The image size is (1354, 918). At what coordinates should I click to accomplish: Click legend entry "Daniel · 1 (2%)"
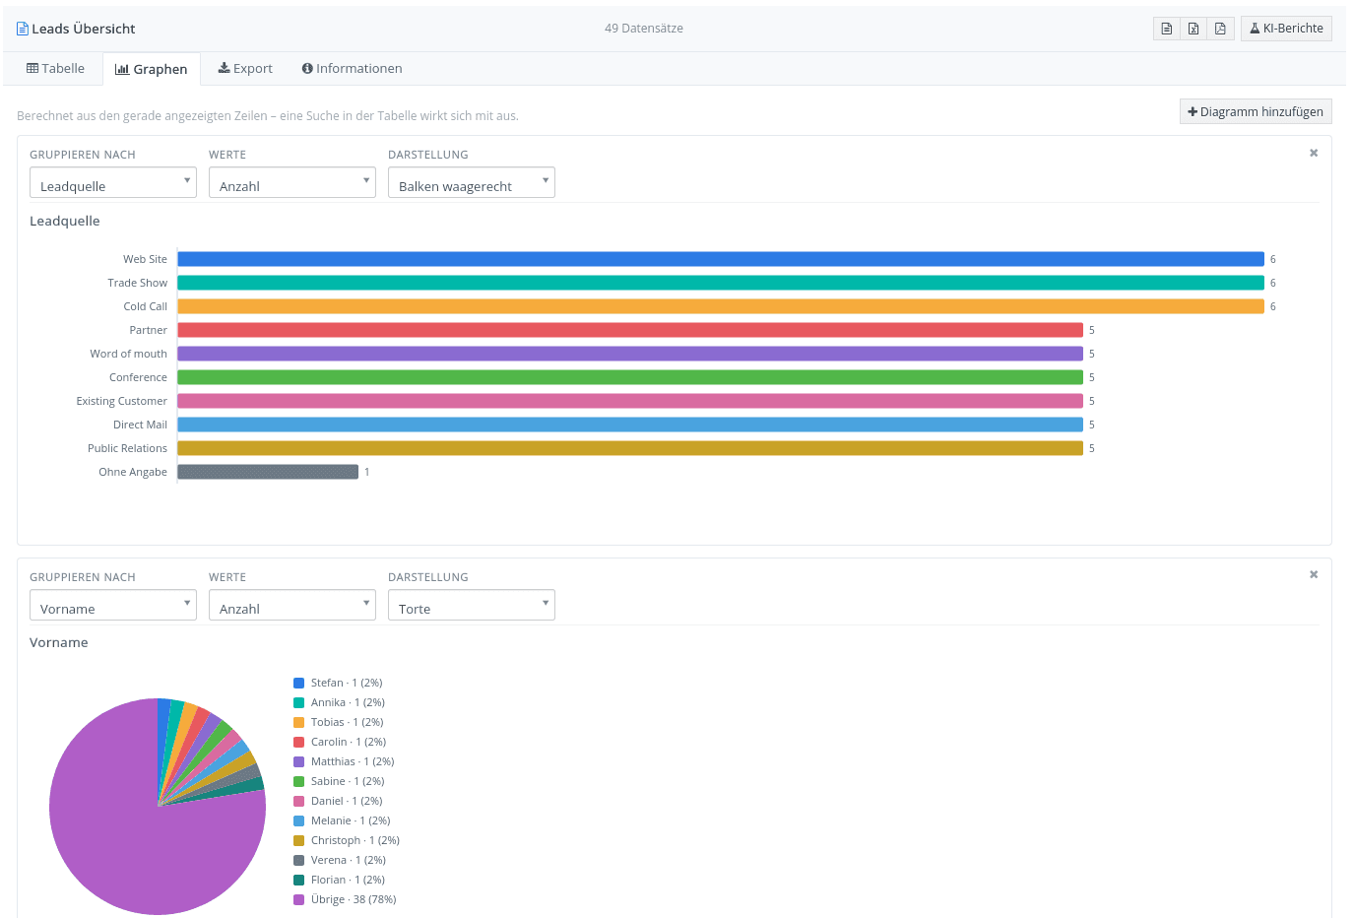click(338, 801)
